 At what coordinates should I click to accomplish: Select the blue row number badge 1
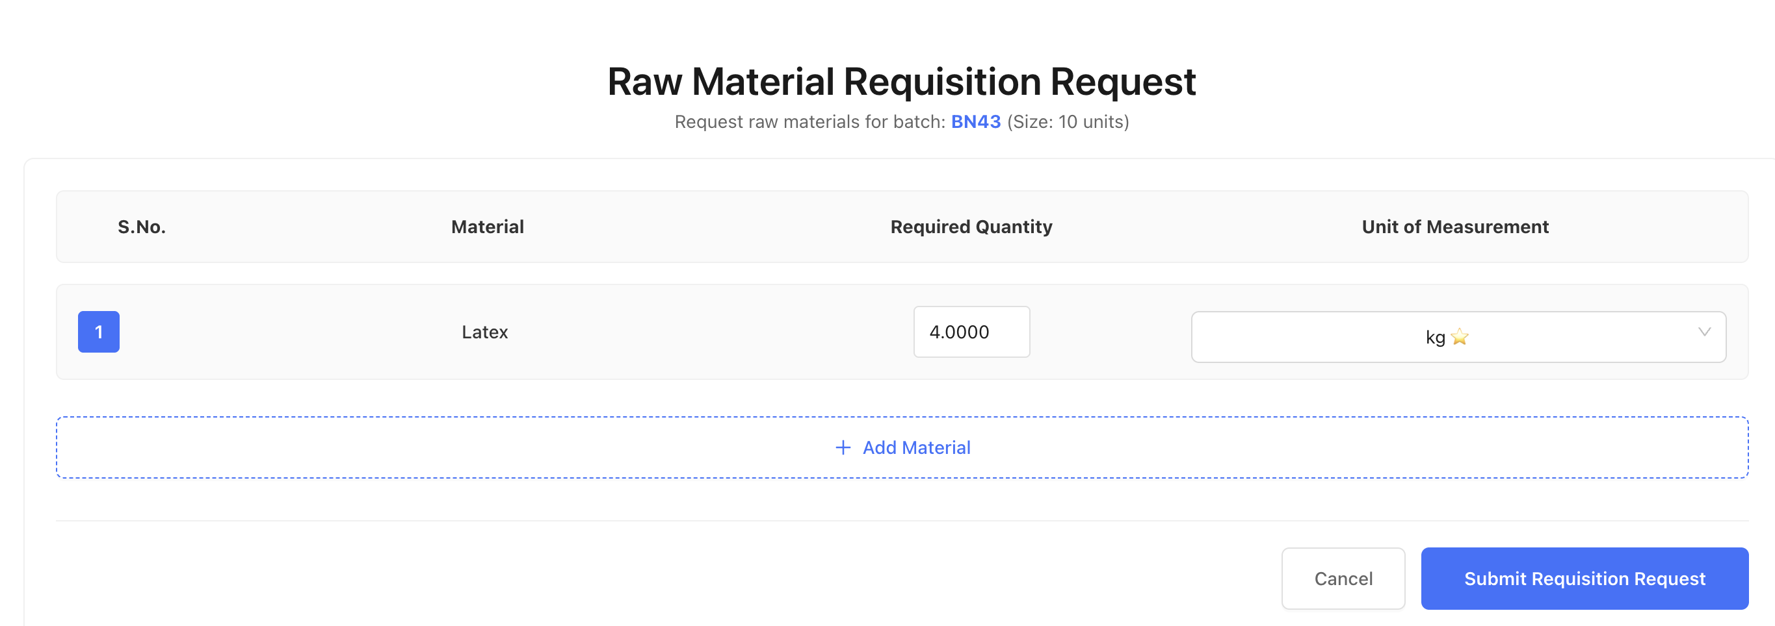(99, 332)
